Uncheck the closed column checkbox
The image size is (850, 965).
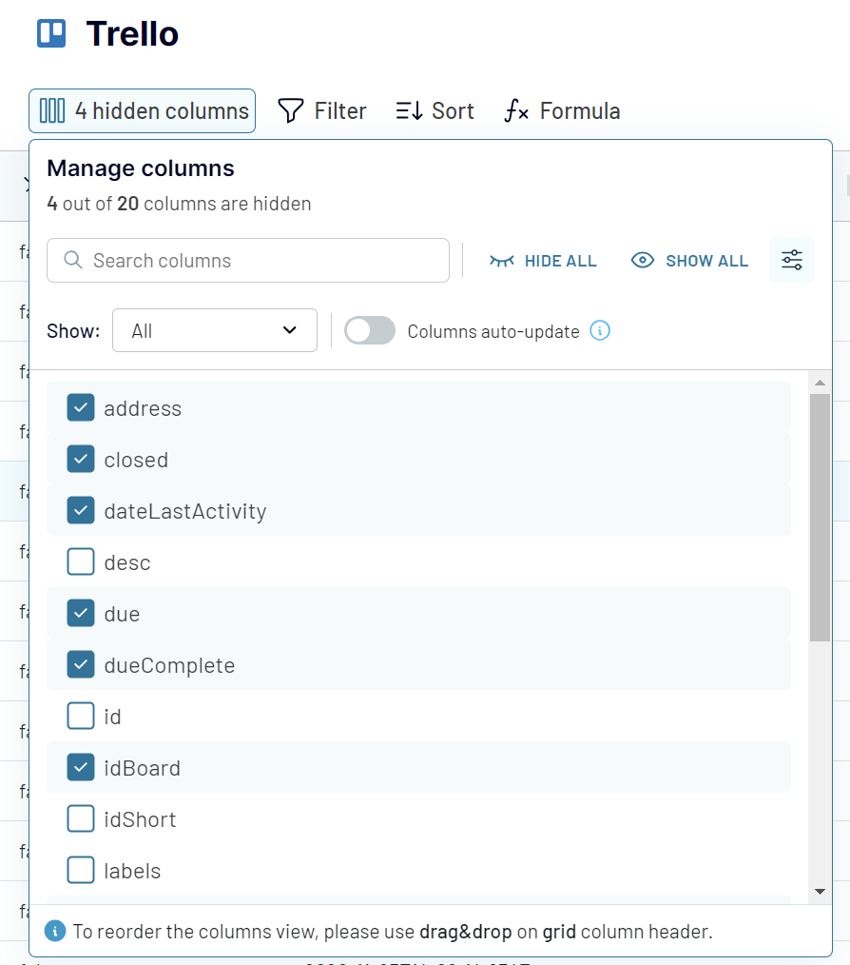pos(81,459)
